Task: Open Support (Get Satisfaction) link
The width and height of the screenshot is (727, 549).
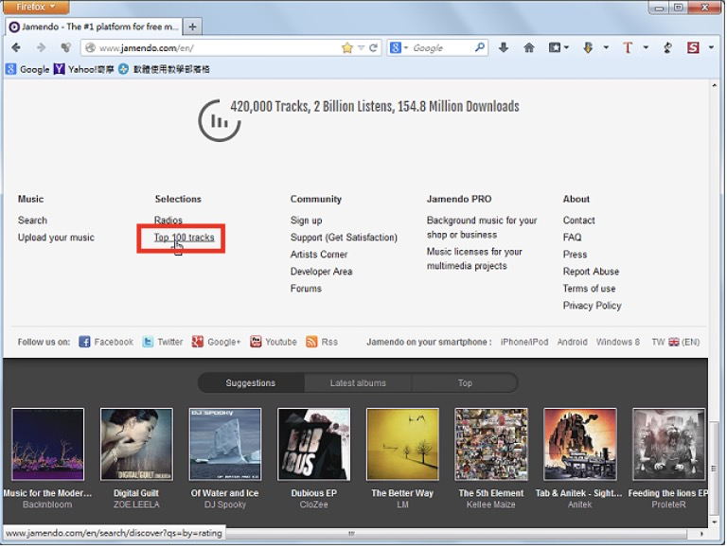Action: point(344,238)
